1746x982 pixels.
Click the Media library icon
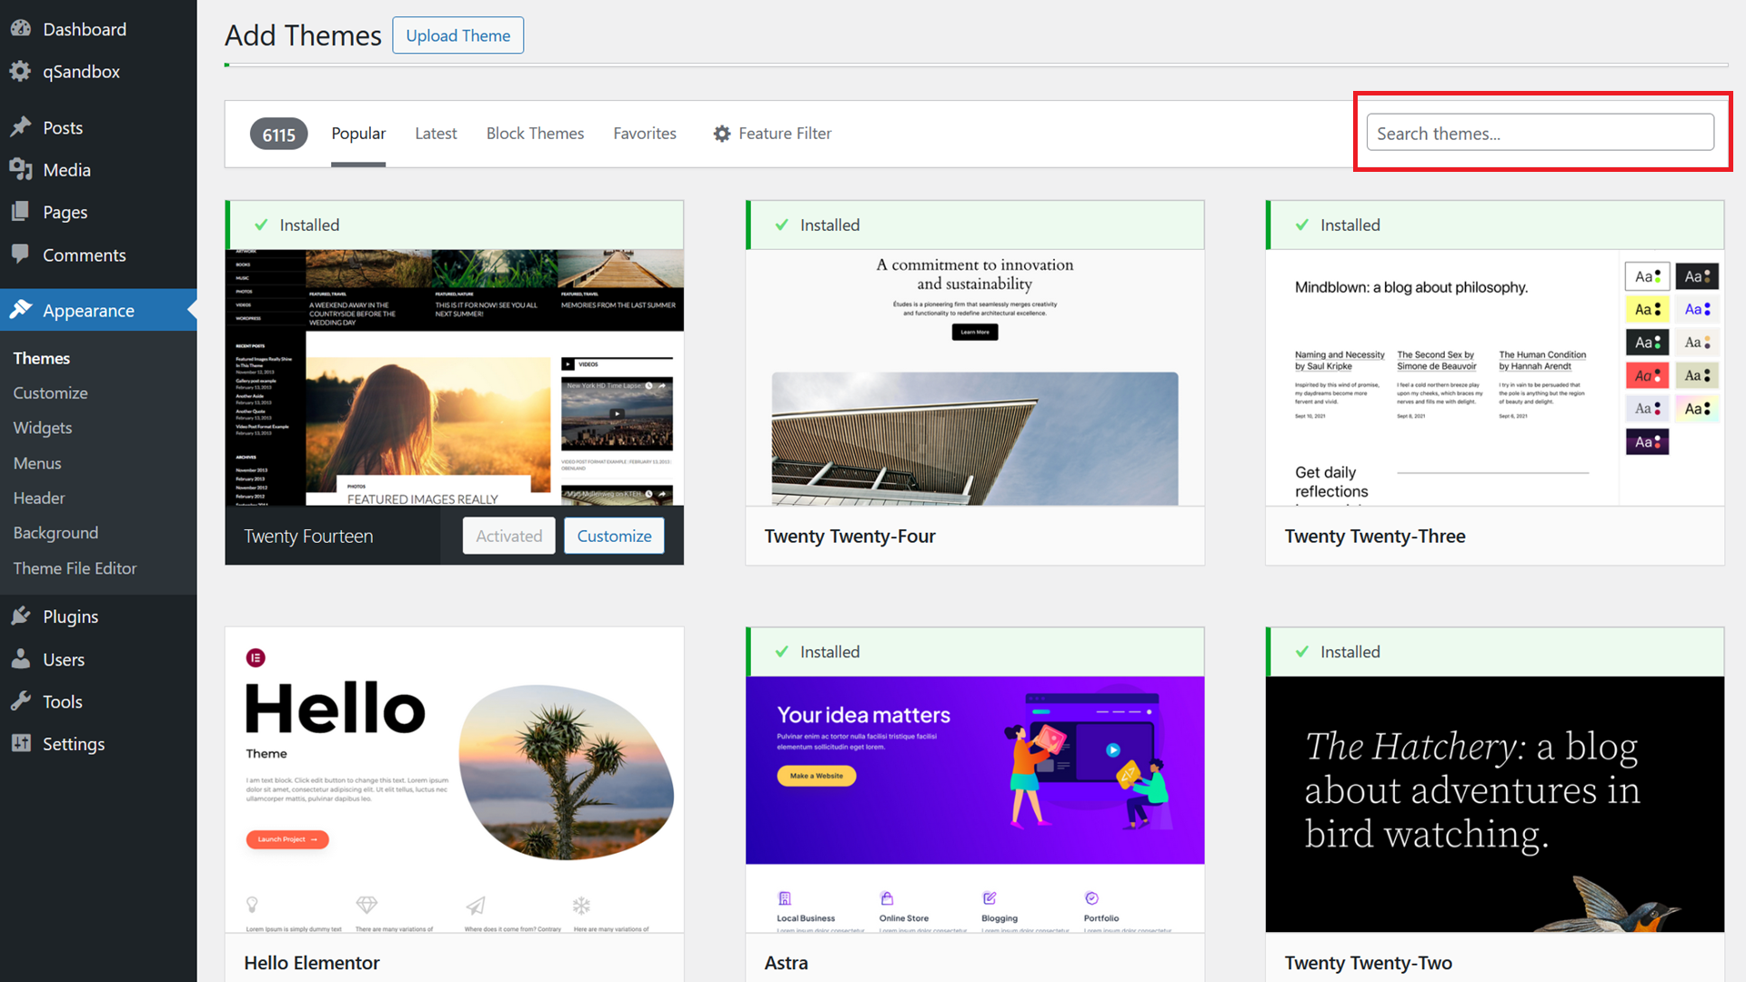point(21,169)
